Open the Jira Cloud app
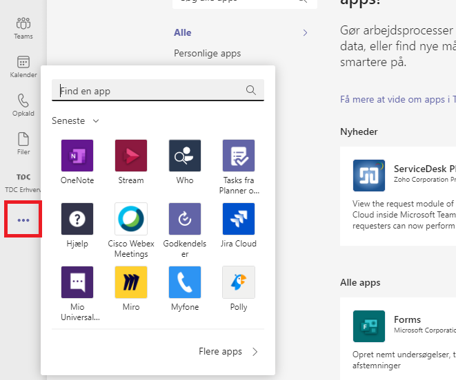 [239, 225]
